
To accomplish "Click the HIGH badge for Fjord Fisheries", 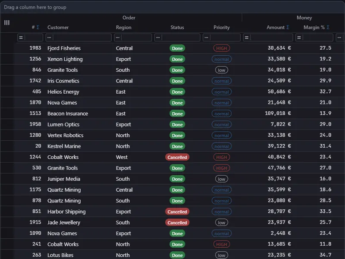I will pos(222,48).
